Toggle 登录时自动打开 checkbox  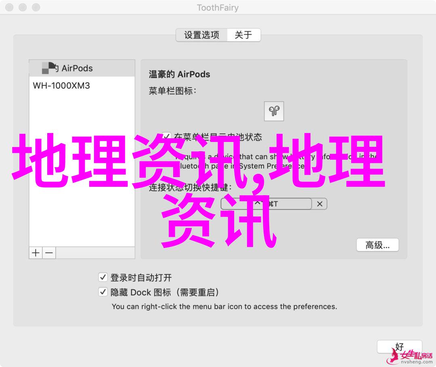103,277
